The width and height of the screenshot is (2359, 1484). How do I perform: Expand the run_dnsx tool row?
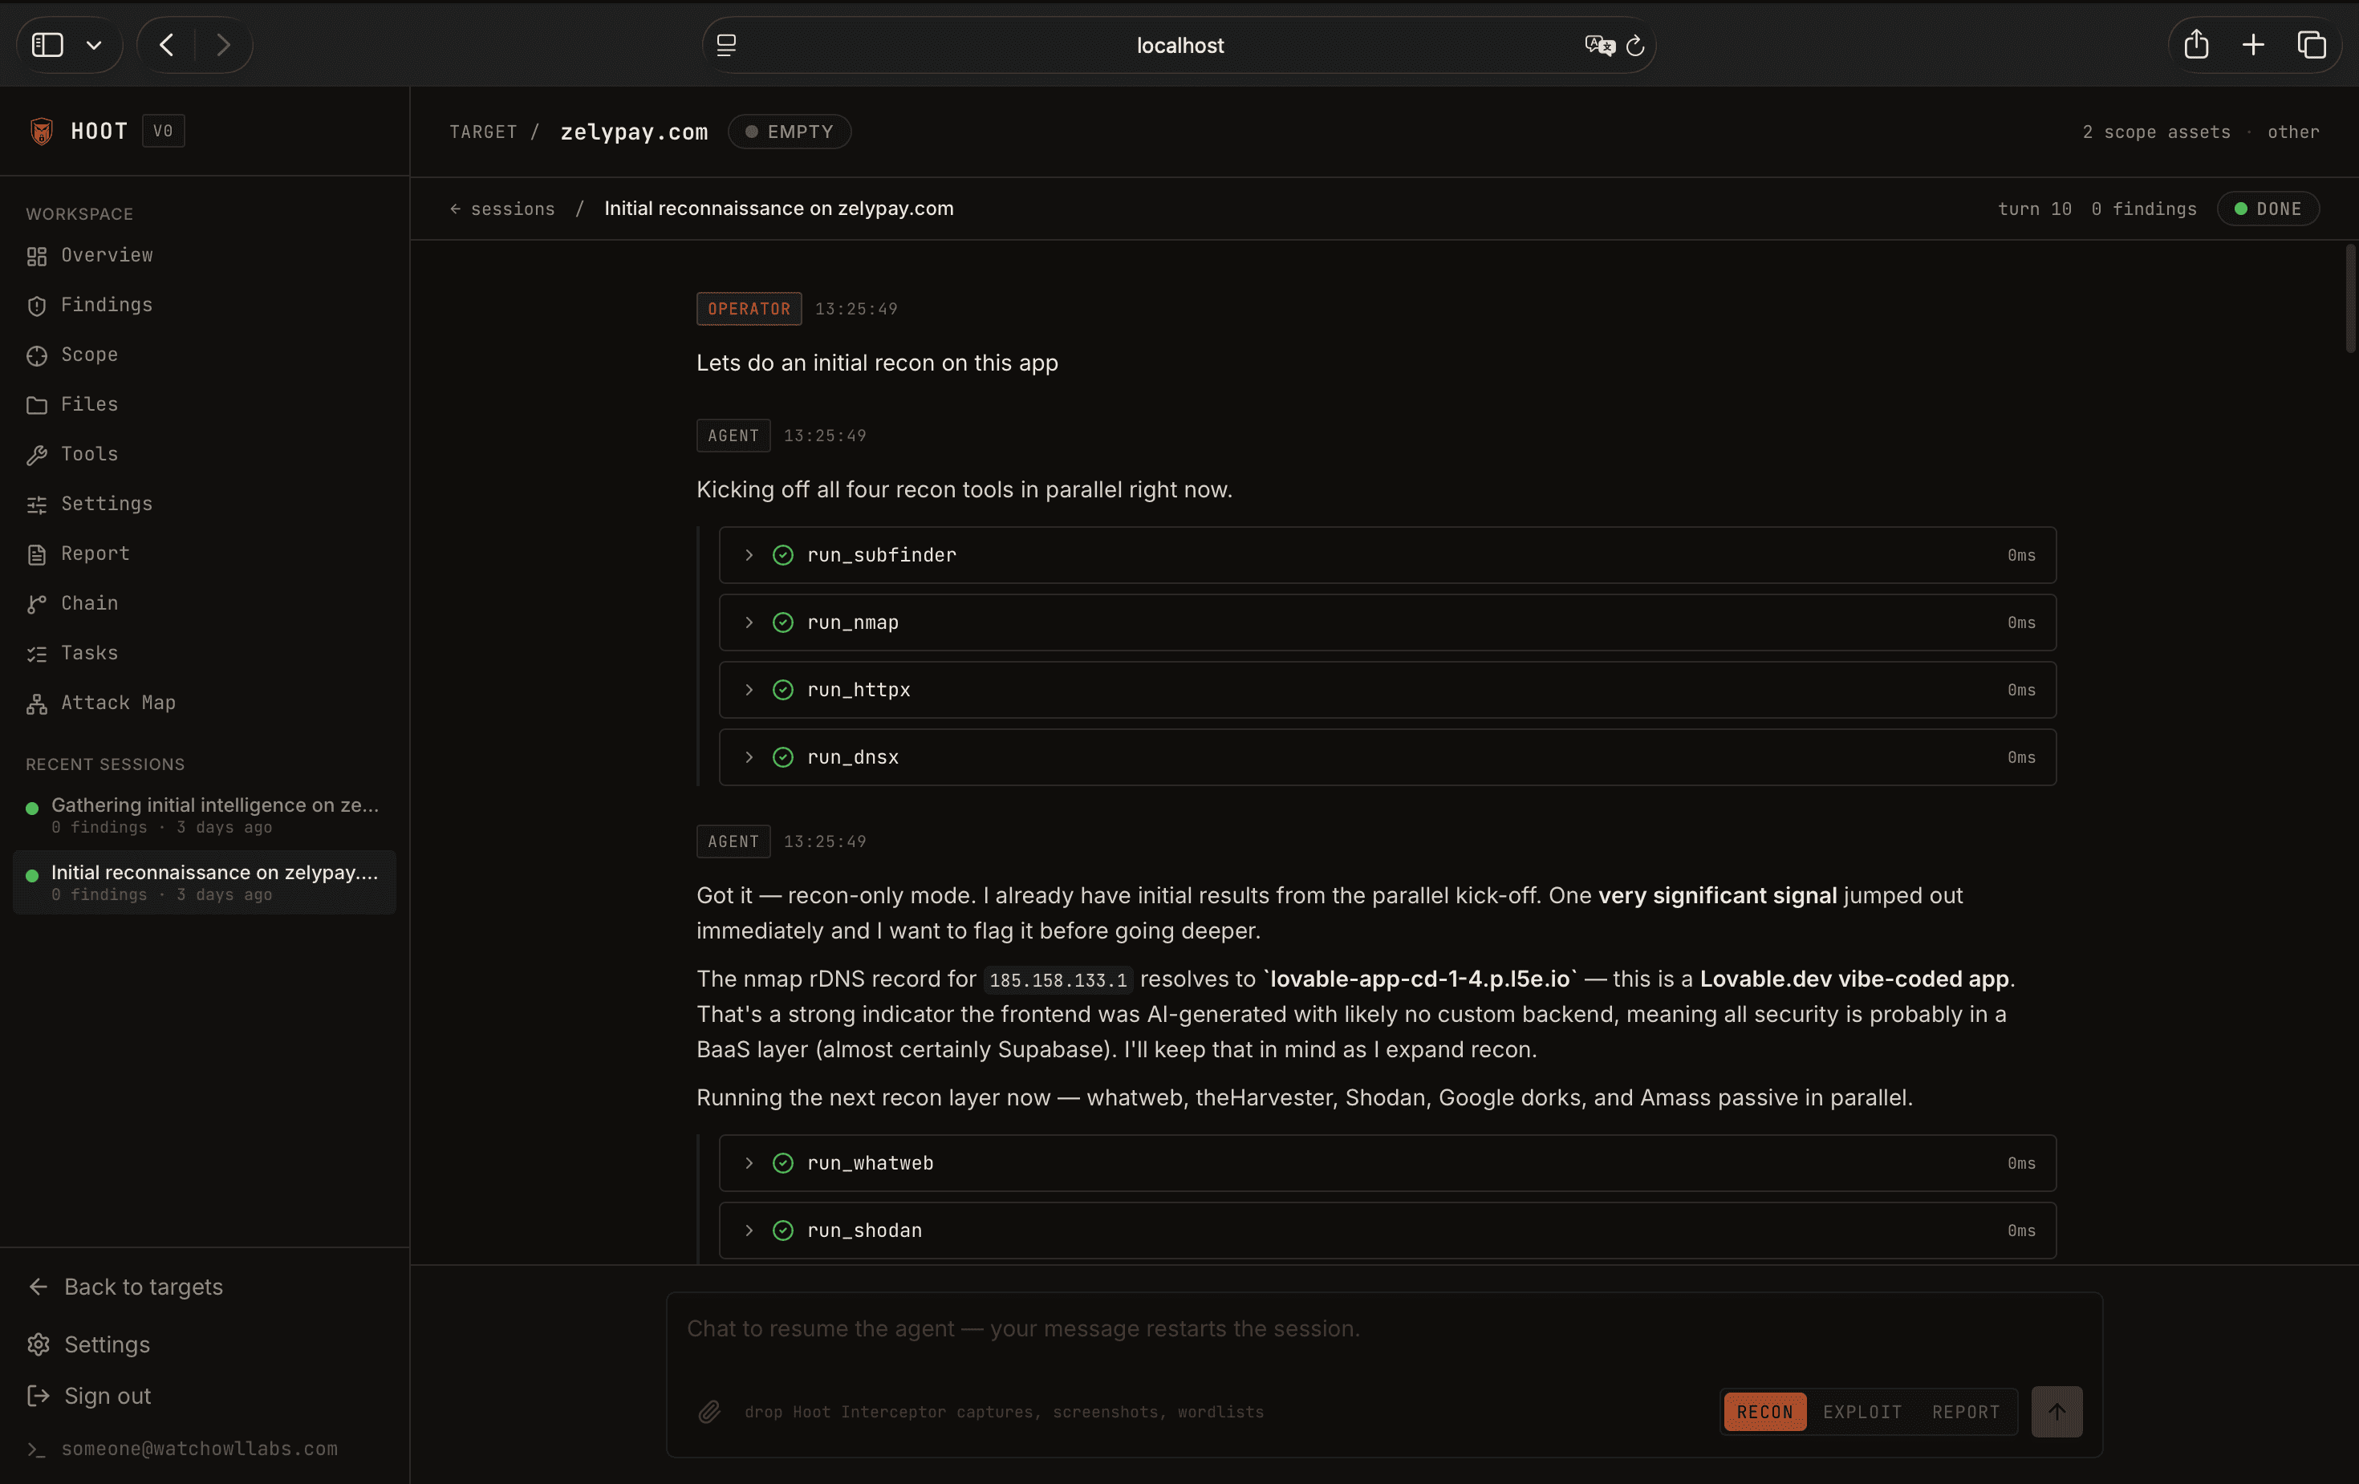click(x=1387, y=757)
